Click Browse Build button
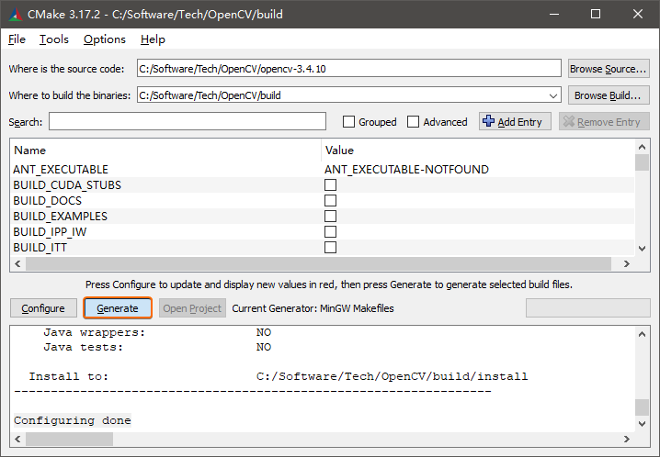Image resolution: width=660 pixels, height=457 pixels. click(x=609, y=95)
